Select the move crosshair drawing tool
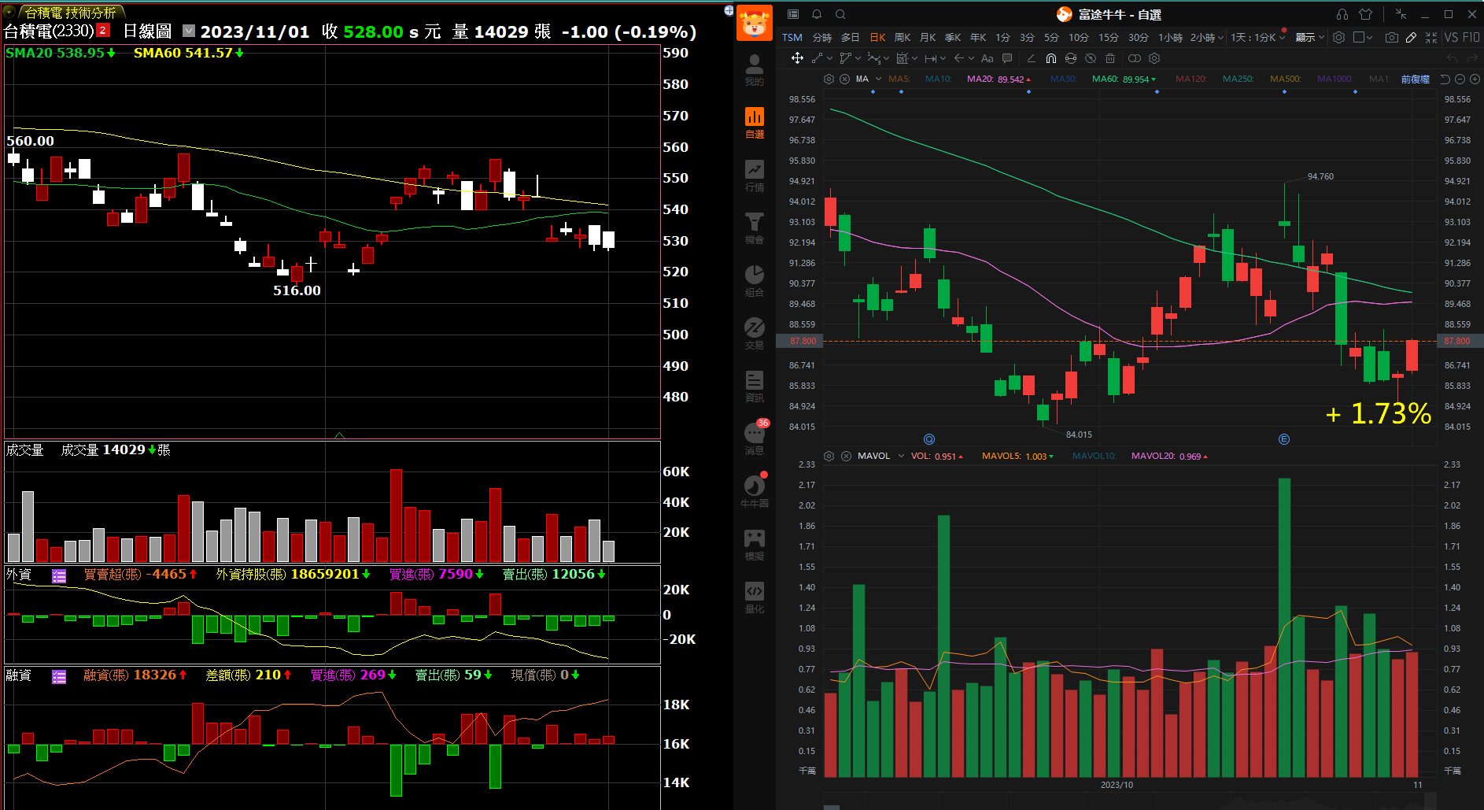The image size is (1484, 810). coord(797,58)
